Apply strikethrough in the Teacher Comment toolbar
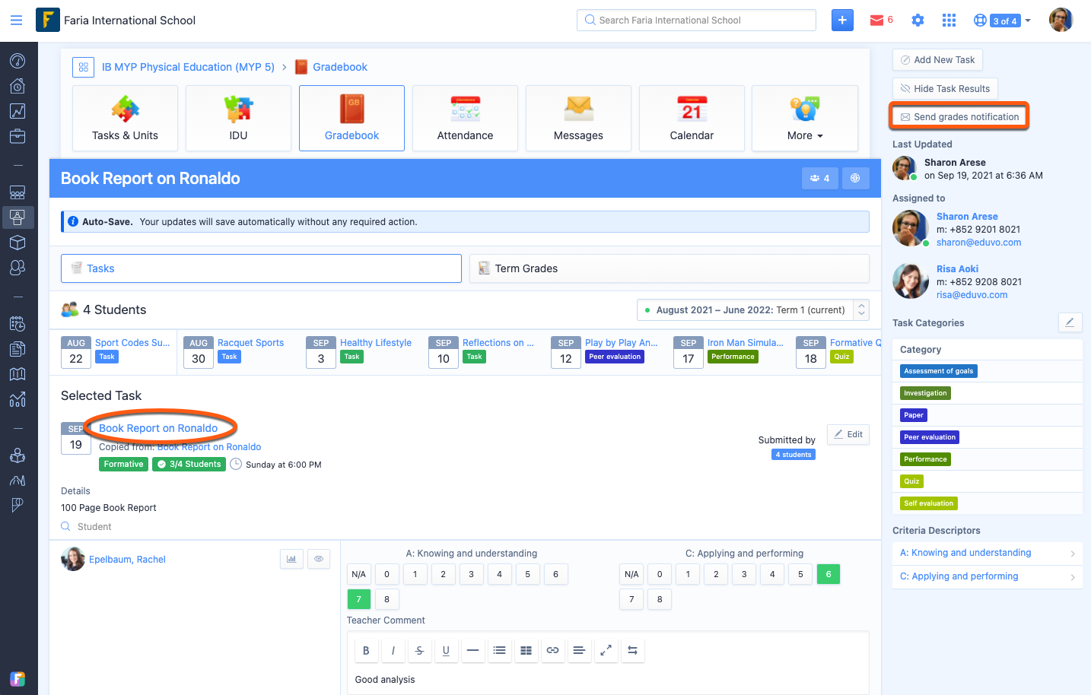 419,650
